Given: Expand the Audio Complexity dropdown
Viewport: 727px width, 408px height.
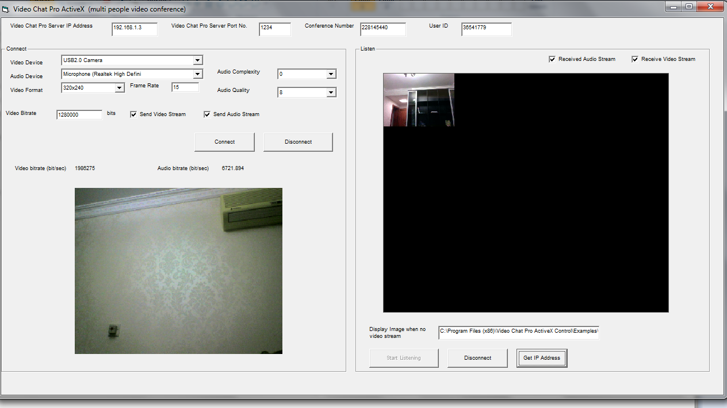Looking at the screenshot, I should 331,74.
